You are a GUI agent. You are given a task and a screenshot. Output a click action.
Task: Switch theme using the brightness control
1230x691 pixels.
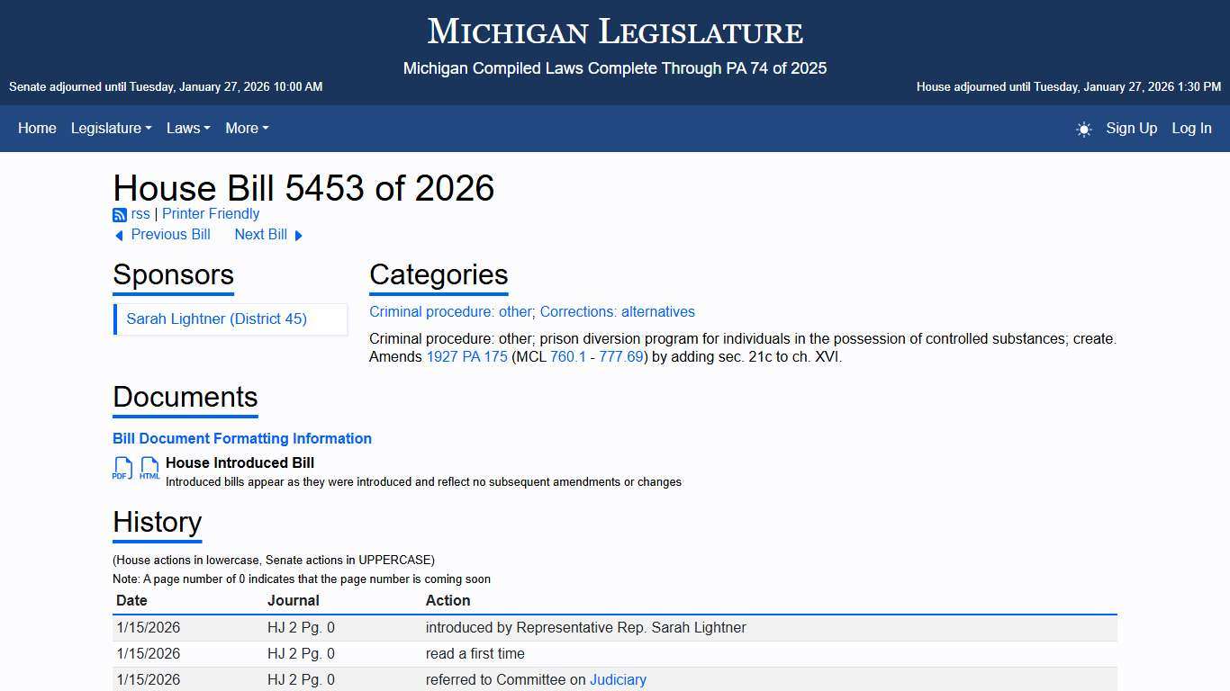coord(1083,130)
